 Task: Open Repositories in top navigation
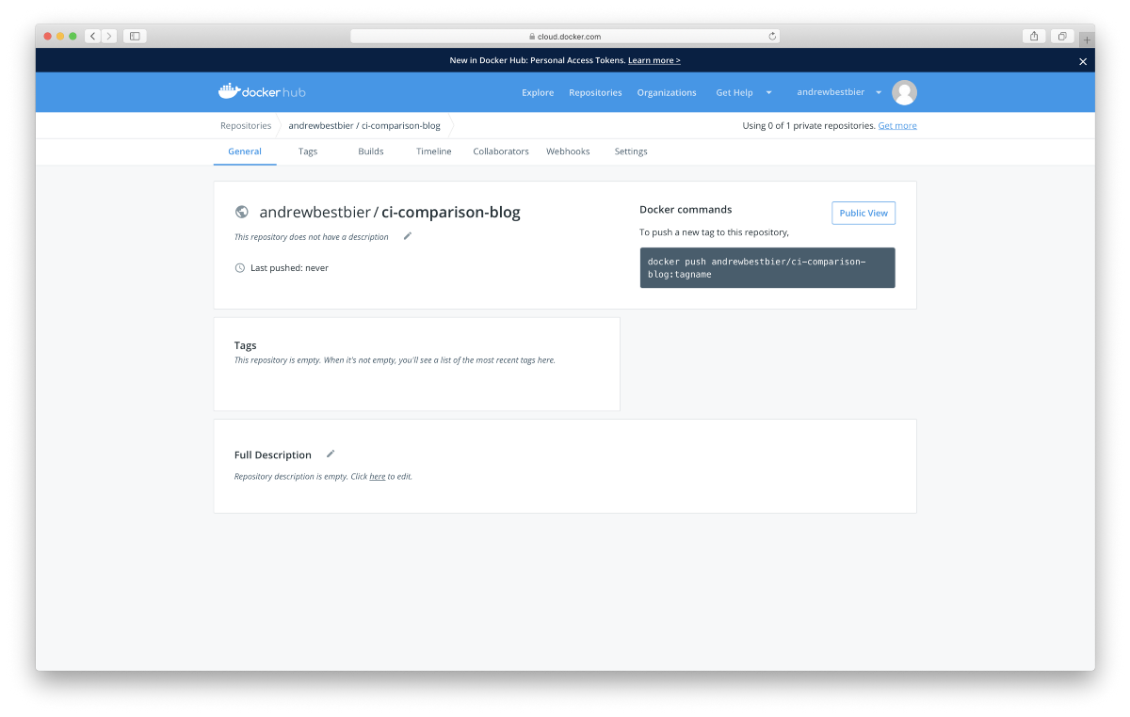pos(595,92)
